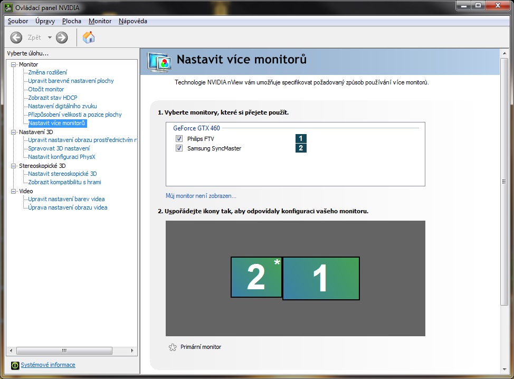This screenshot has height=379, width=514.
Task: Click the main panel scroll-down arrow
Action: [504, 369]
